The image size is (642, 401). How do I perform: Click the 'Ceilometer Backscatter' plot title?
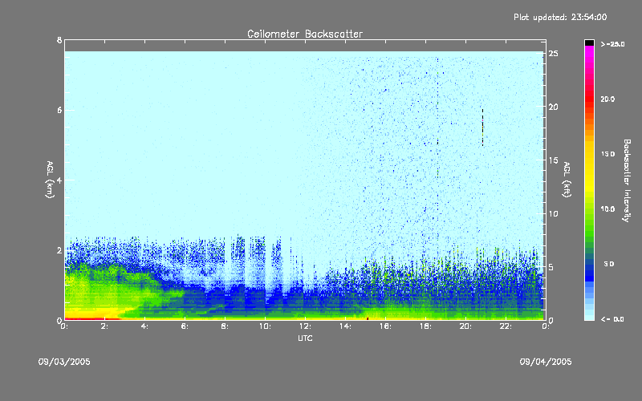pyautogui.click(x=305, y=34)
